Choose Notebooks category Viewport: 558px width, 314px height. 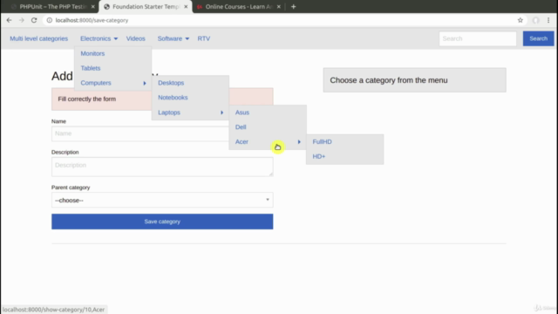click(173, 97)
